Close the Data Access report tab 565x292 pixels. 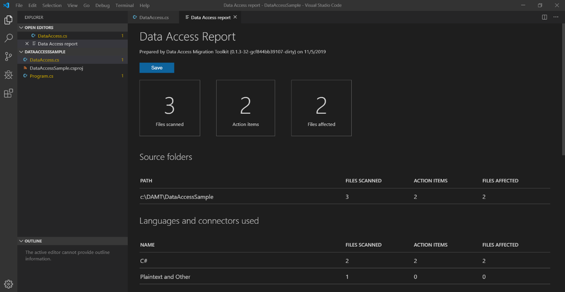click(x=235, y=17)
